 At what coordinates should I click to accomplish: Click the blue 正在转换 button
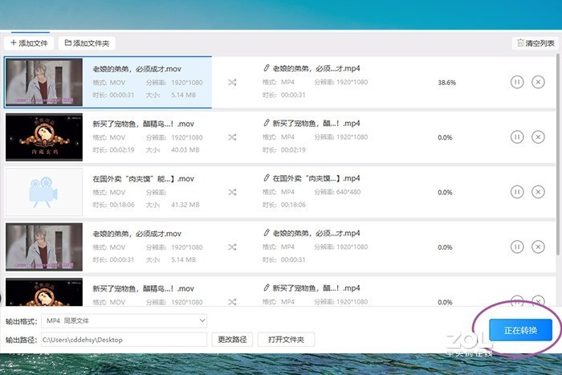tap(520, 330)
